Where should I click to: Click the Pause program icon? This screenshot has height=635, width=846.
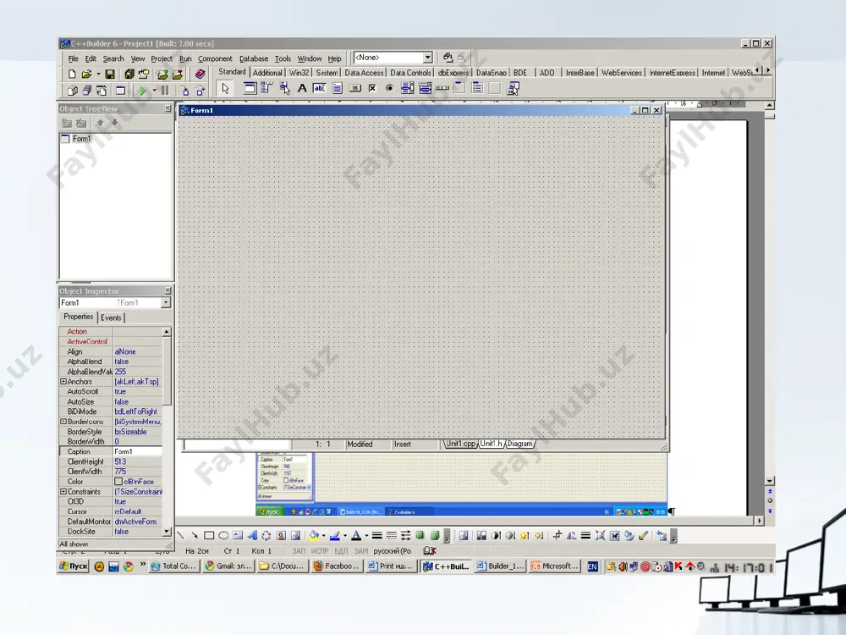(165, 91)
